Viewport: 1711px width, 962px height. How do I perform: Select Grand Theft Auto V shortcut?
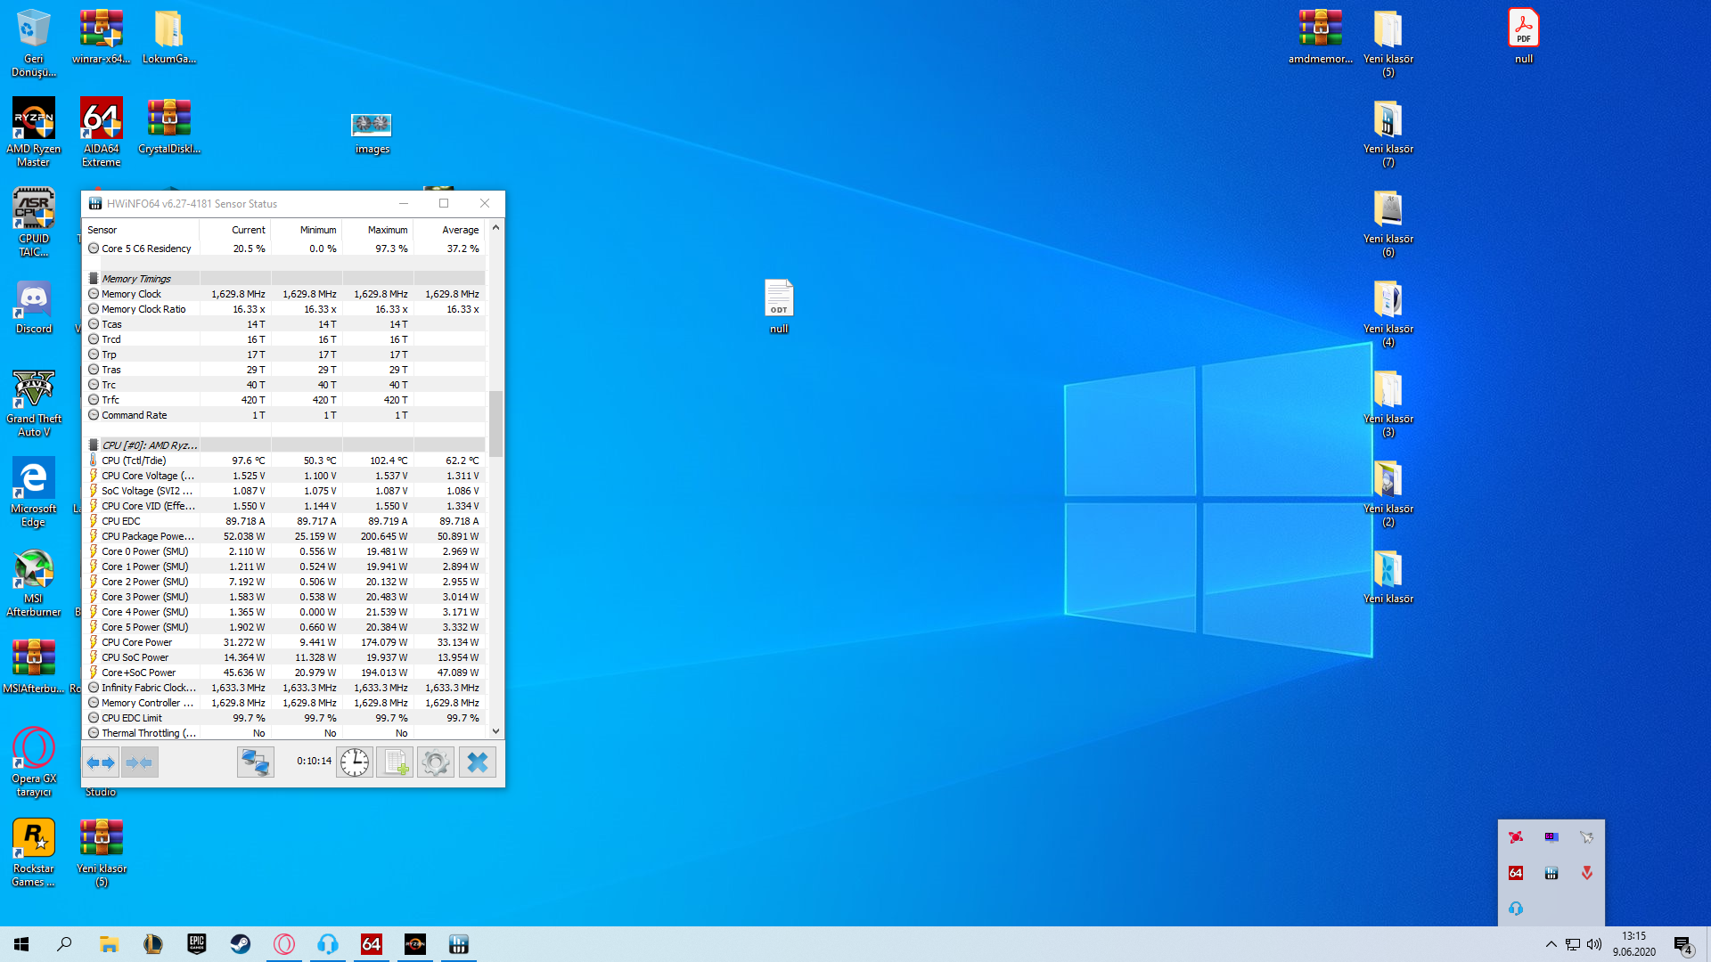(34, 403)
